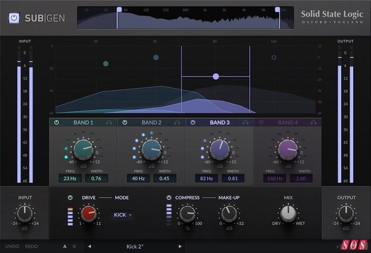Click the Make-Up gain knob
Viewport: 371px width, 253px height.
coord(229,214)
